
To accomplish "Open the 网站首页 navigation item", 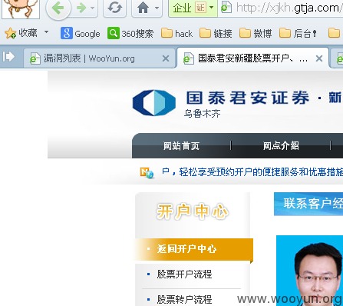I will click(x=181, y=146).
